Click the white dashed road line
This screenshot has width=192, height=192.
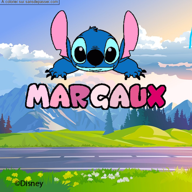click(x=96, y=157)
